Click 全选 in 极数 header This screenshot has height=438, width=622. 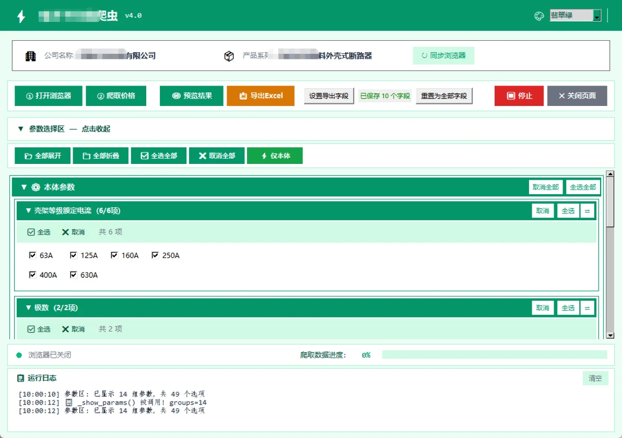pyautogui.click(x=568, y=308)
